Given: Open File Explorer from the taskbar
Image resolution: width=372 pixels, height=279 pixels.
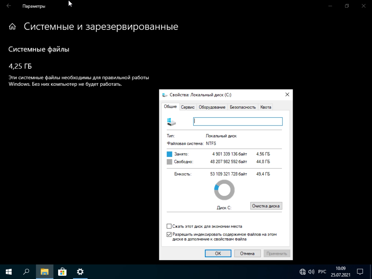Looking at the screenshot, I should (x=44, y=272).
